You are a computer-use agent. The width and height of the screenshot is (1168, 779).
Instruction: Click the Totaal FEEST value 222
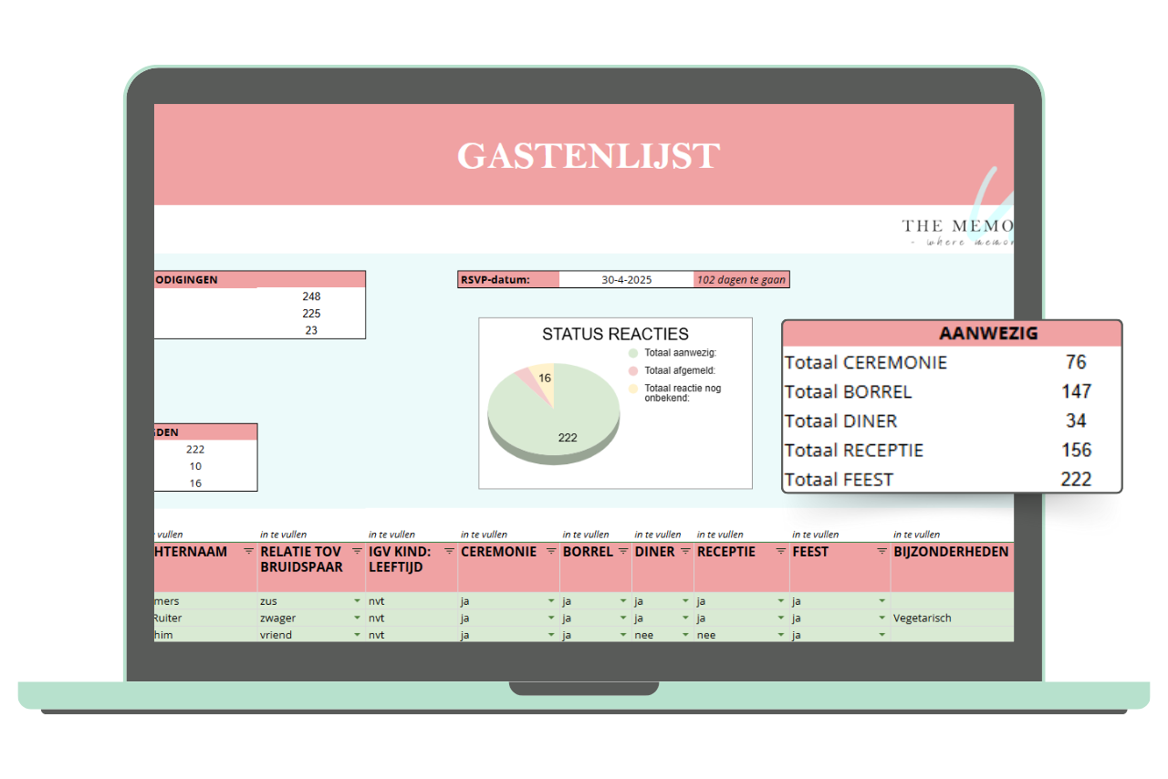tap(1076, 479)
